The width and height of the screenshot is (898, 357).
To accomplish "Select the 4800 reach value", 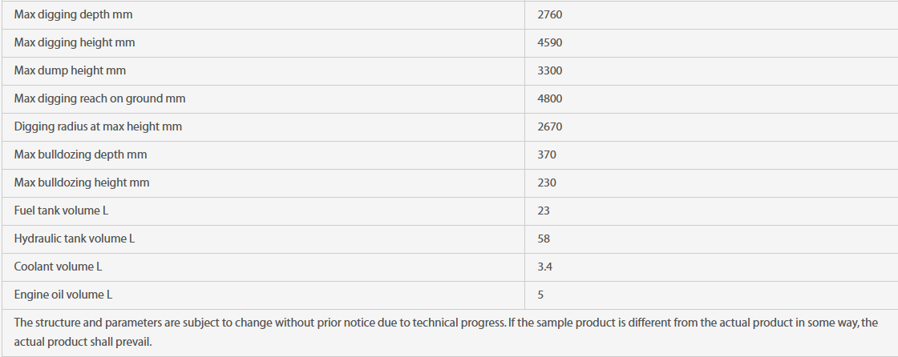I will click(x=550, y=99).
